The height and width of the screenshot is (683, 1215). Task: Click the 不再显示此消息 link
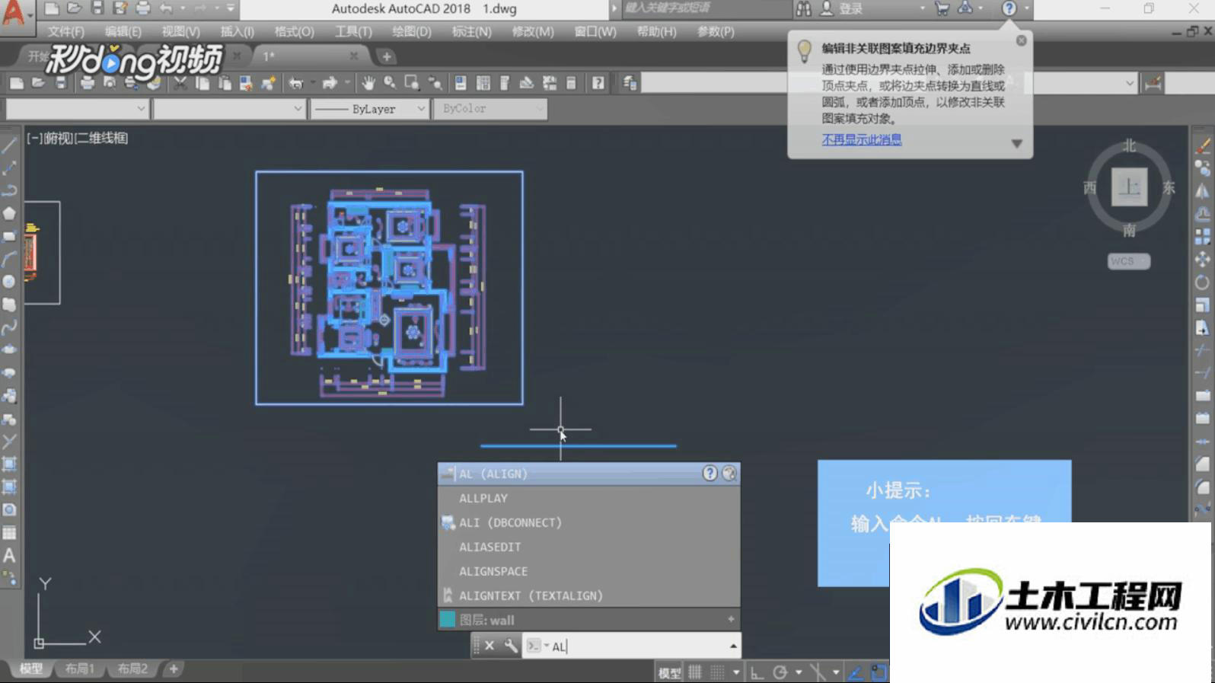click(862, 139)
